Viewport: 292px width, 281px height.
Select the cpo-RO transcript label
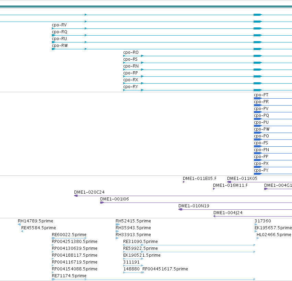pos(131,52)
